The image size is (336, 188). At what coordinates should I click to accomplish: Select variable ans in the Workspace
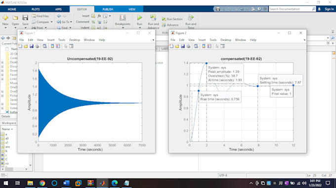[7, 147]
